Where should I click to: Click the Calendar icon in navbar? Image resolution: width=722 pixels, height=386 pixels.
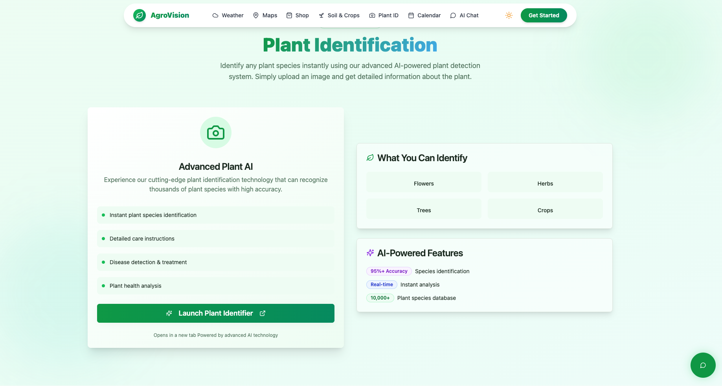click(411, 15)
